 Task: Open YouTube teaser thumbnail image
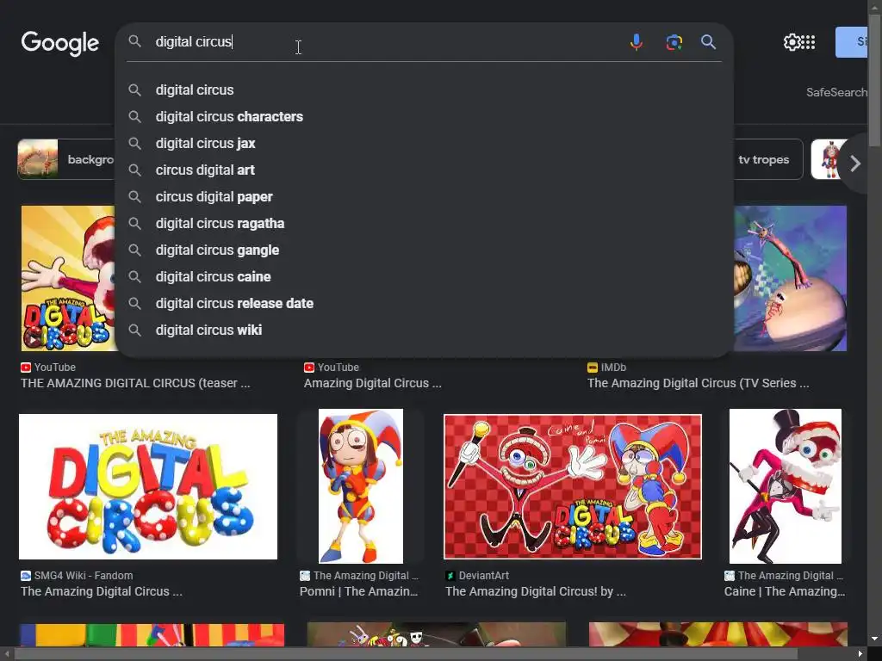pyautogui.click(x=68, y=278)
